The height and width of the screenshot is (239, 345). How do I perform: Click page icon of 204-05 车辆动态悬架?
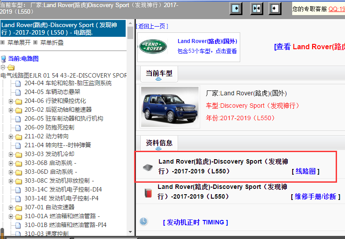[x=18, y=92]
